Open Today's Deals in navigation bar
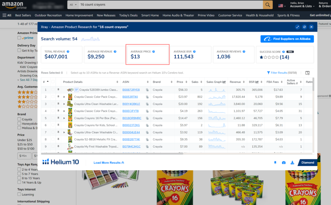The height and width of the screenshot is (205, 331). click(x=128, y=15)
